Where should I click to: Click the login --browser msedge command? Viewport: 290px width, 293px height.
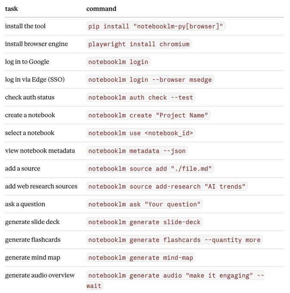click(x=150, y=80)
